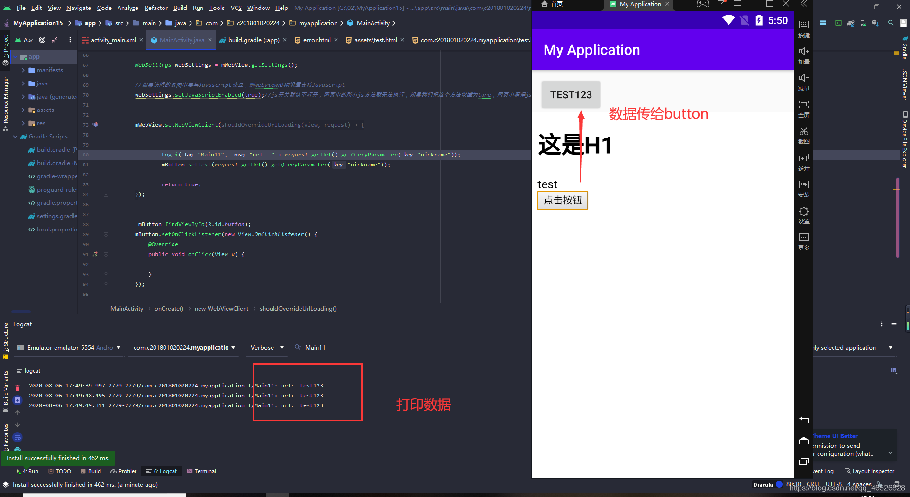Collapse the emulator sidebar double-chevron
The height and width of the screenshot is (497, 910).
[804, 4]
